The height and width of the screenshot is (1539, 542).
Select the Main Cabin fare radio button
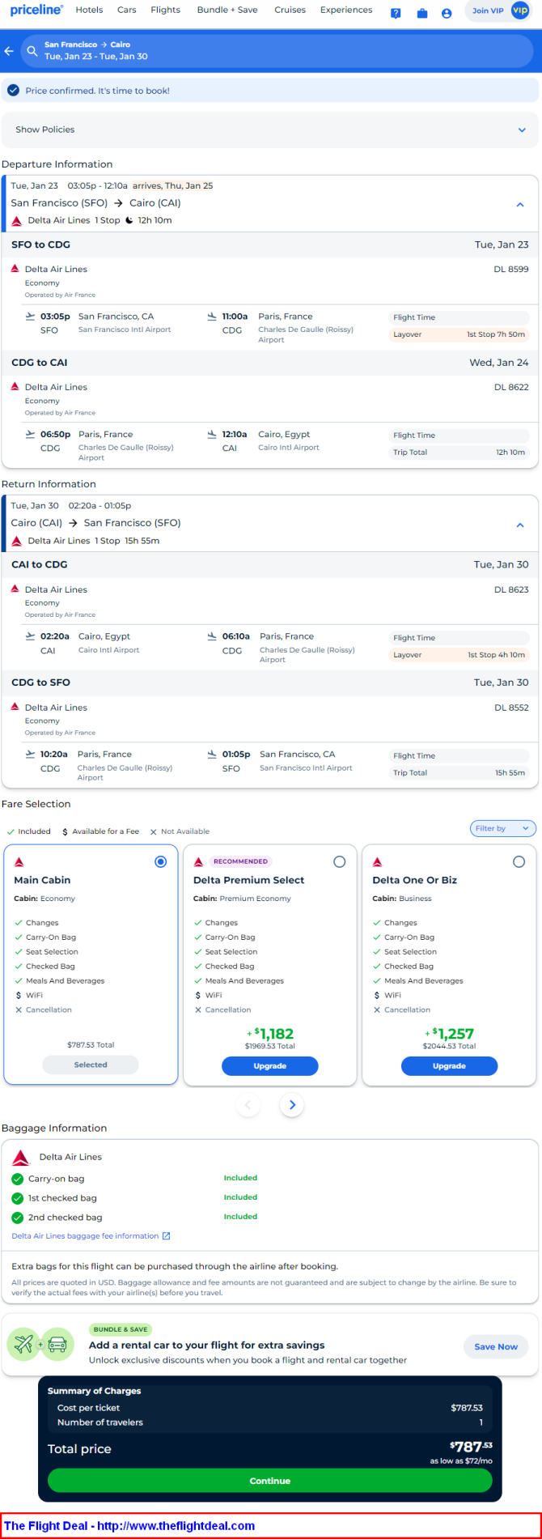tap(160, 861)
